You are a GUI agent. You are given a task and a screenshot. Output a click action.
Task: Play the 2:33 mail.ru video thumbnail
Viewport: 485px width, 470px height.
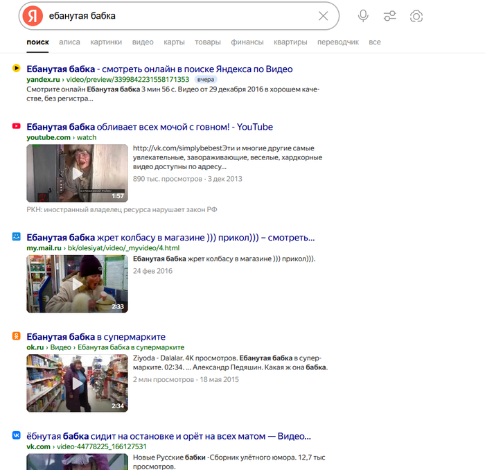point(78,284)
